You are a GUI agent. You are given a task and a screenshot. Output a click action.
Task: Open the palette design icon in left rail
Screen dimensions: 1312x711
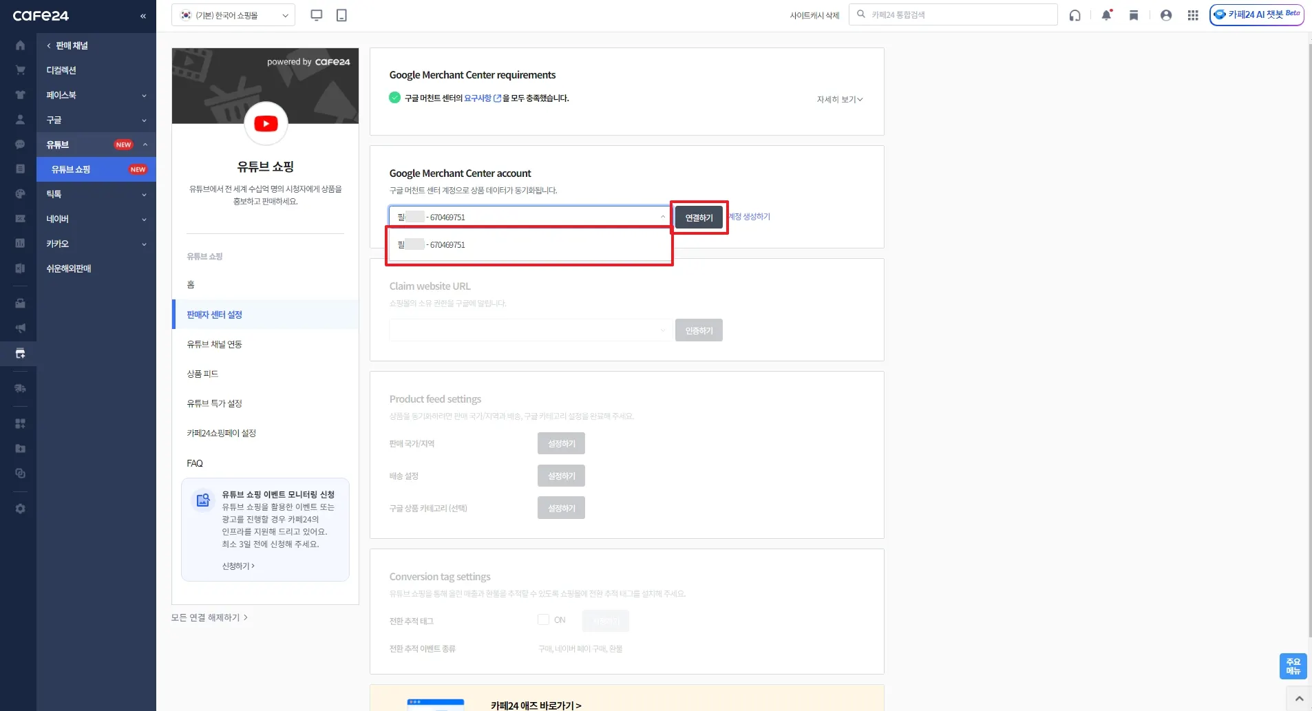tap(20, 194)
